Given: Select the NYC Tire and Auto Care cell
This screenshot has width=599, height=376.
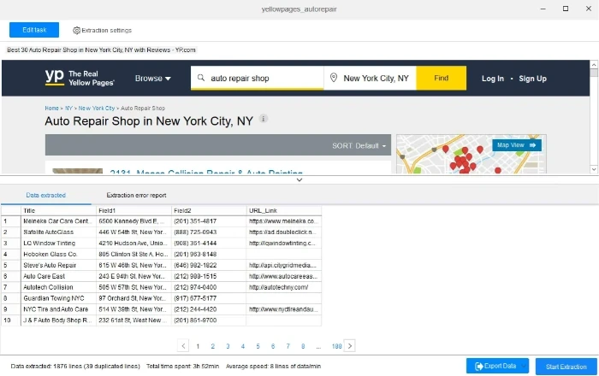Looking at the screenshot, I should click(58, 309).
